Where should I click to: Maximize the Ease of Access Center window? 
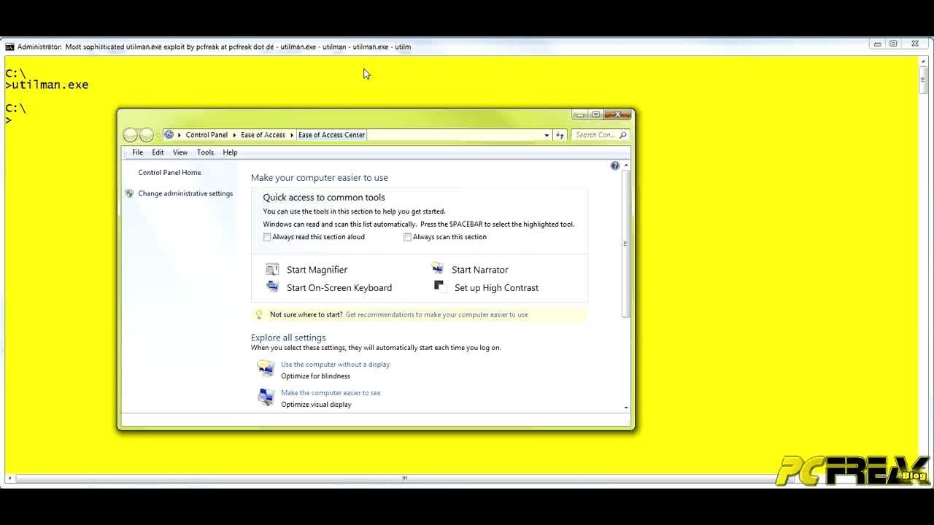pos(596,114)
